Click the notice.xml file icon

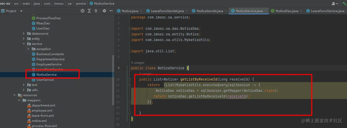coord(29,121)
